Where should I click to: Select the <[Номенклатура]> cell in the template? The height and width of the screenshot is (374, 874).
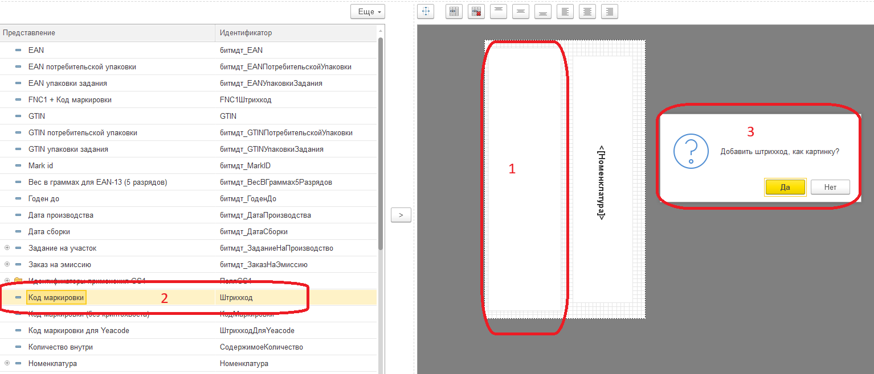point(602,182)
